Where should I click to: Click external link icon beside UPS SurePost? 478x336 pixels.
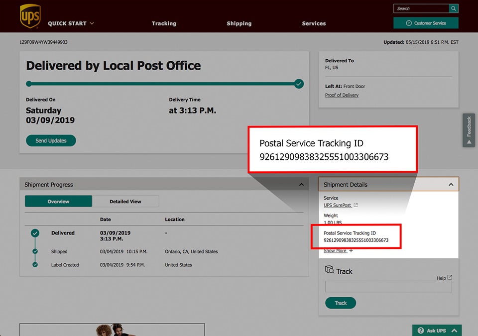(x=356, y=205)
